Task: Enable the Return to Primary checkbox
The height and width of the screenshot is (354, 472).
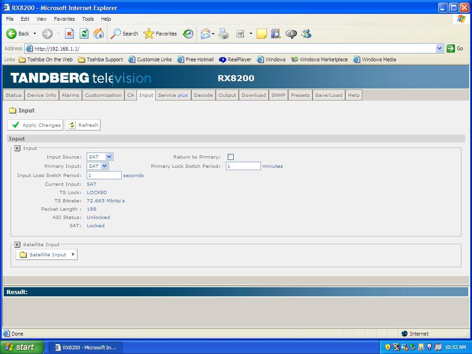Action: click(x=230, y=157)
